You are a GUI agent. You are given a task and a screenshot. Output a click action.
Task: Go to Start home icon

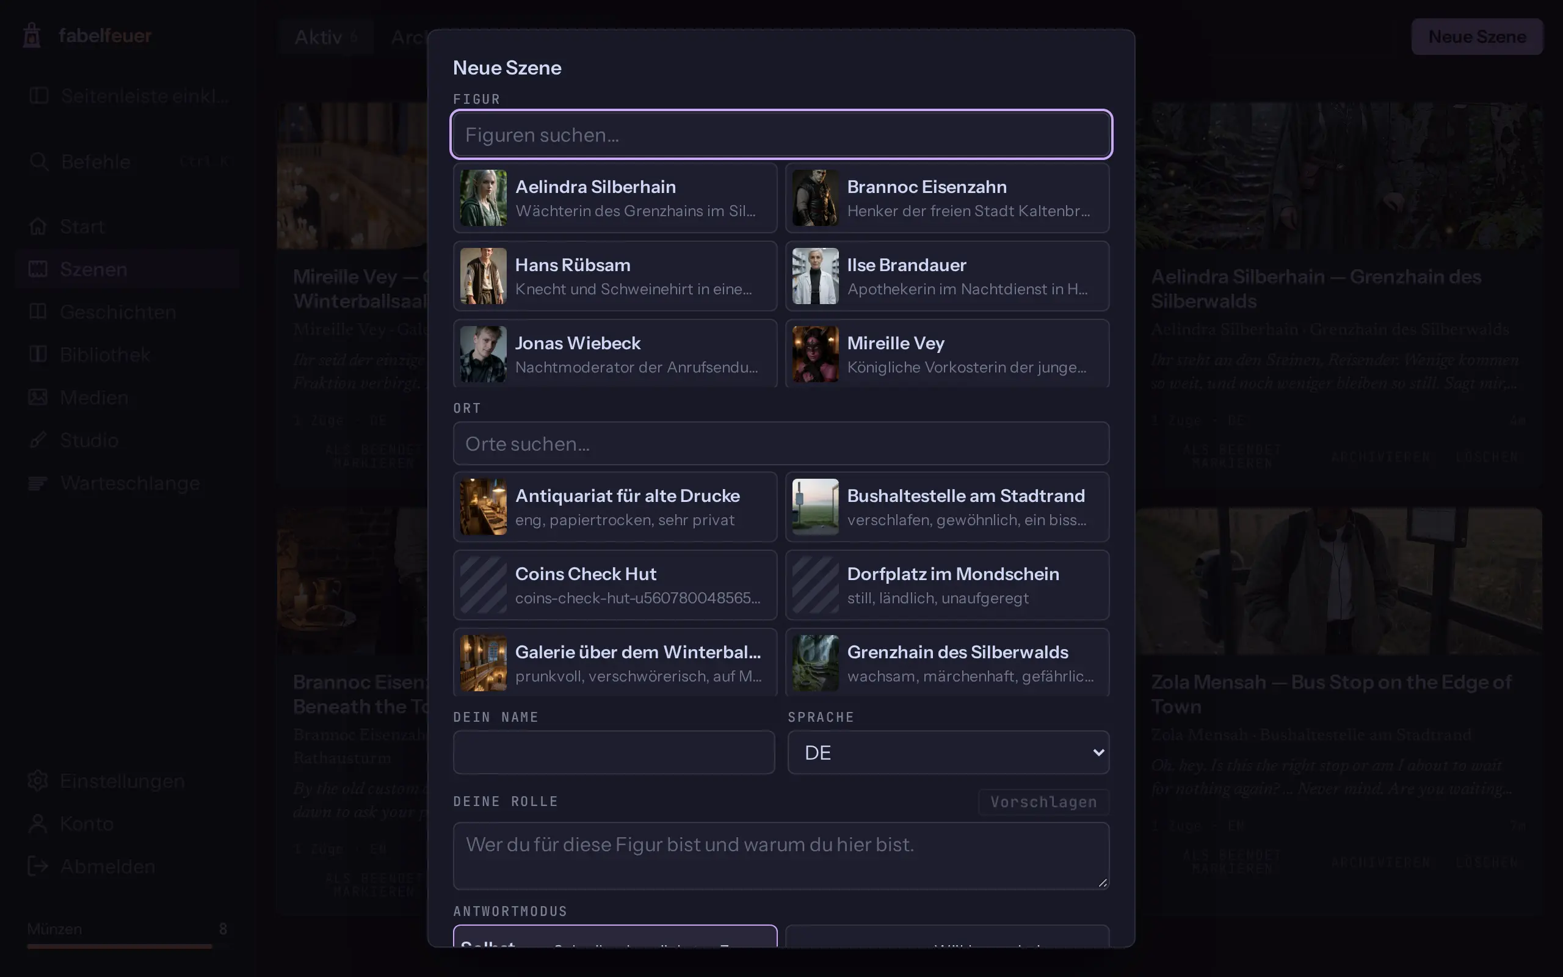tap(38, 226)
